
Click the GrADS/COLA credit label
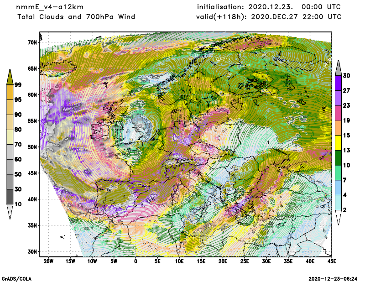[17, 278]
